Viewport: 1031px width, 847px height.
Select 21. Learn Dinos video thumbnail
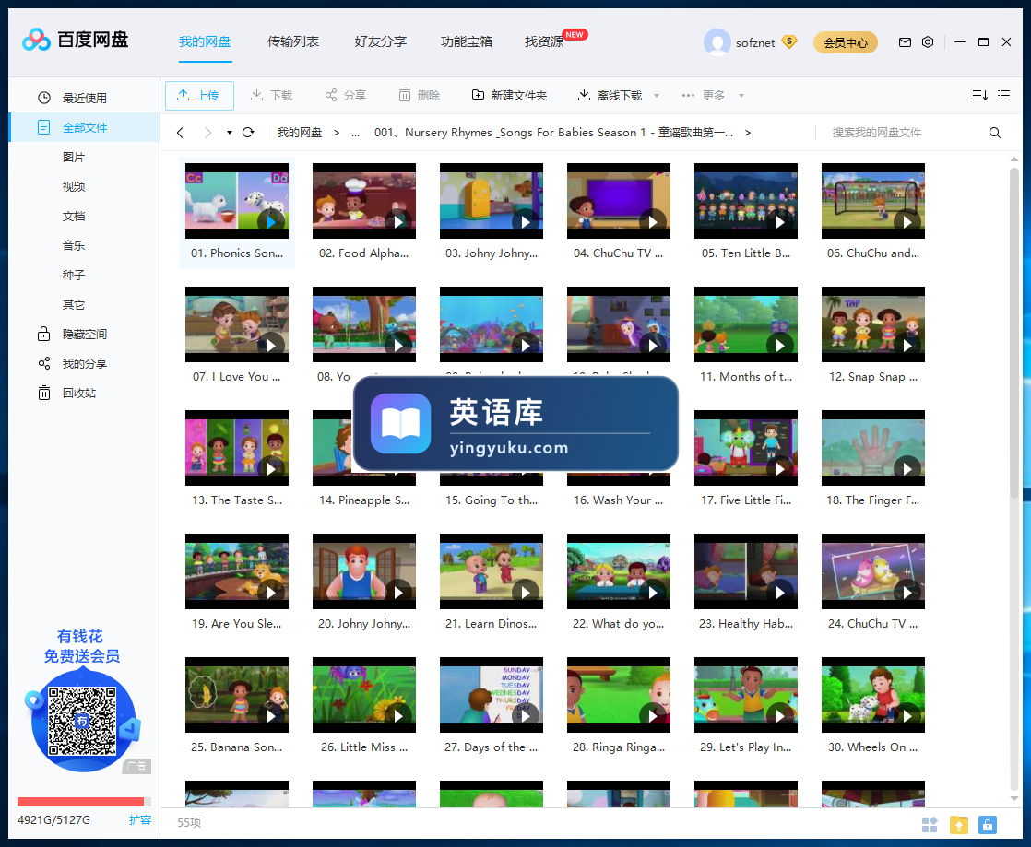click(x=492, y=571)
